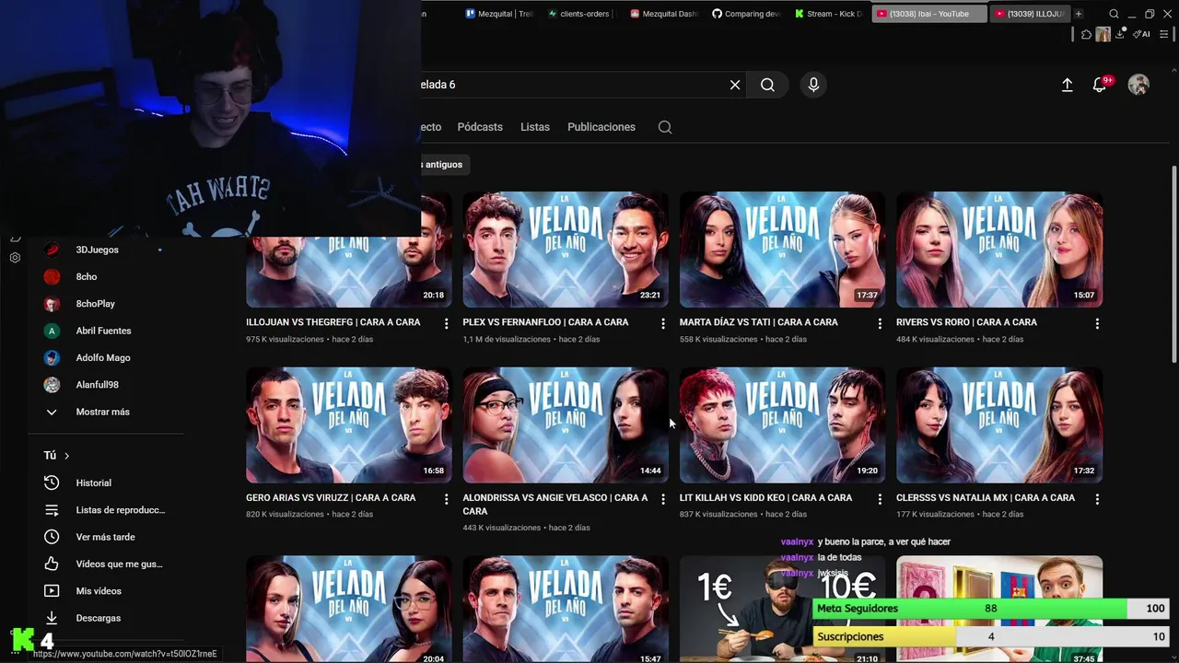The image size is (1179, 663).
Task: Open the clients-orders browser tab
Action: pos(578,14)
